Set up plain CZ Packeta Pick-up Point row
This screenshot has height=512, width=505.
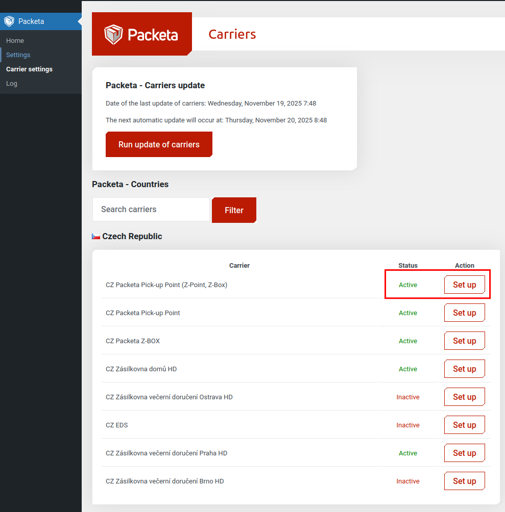(465, 313)
